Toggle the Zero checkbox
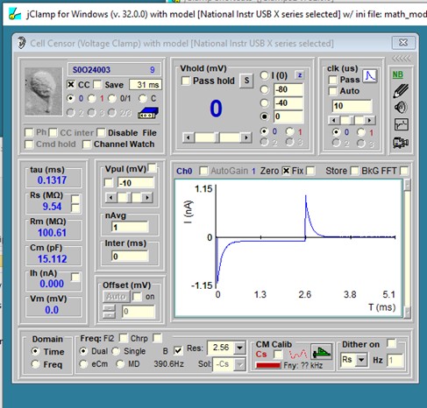 (x=286, y=171)
